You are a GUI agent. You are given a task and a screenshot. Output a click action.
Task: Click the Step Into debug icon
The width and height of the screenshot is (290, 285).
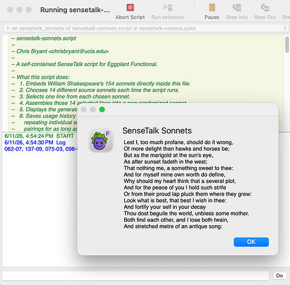point(237,7)
